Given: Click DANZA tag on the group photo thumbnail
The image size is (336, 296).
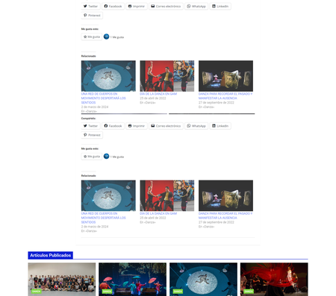Looking at the screenshot, I should (x=37, y=292).
